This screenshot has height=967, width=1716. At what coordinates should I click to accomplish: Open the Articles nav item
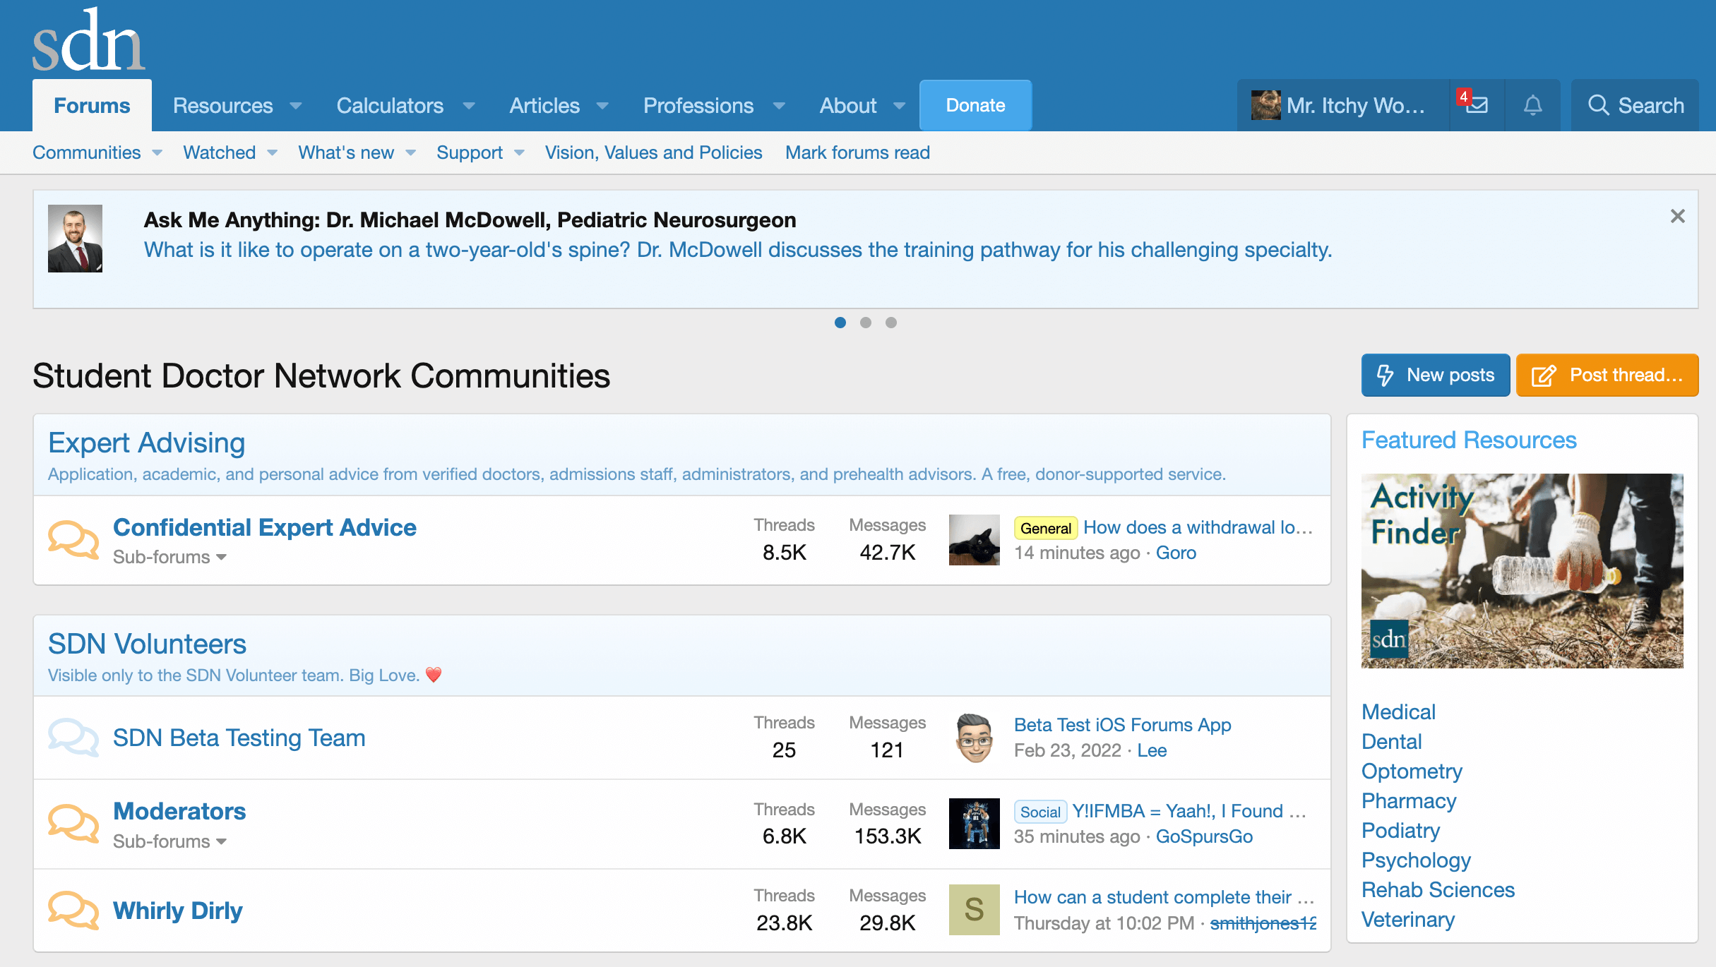(x=544, y=105)
